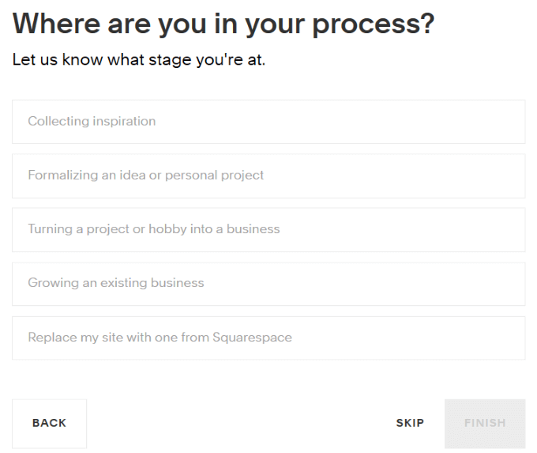Image resolution: width=537 pixels, height=453 pixels.
Task: Select Growing an existing business
Action: 268,283
